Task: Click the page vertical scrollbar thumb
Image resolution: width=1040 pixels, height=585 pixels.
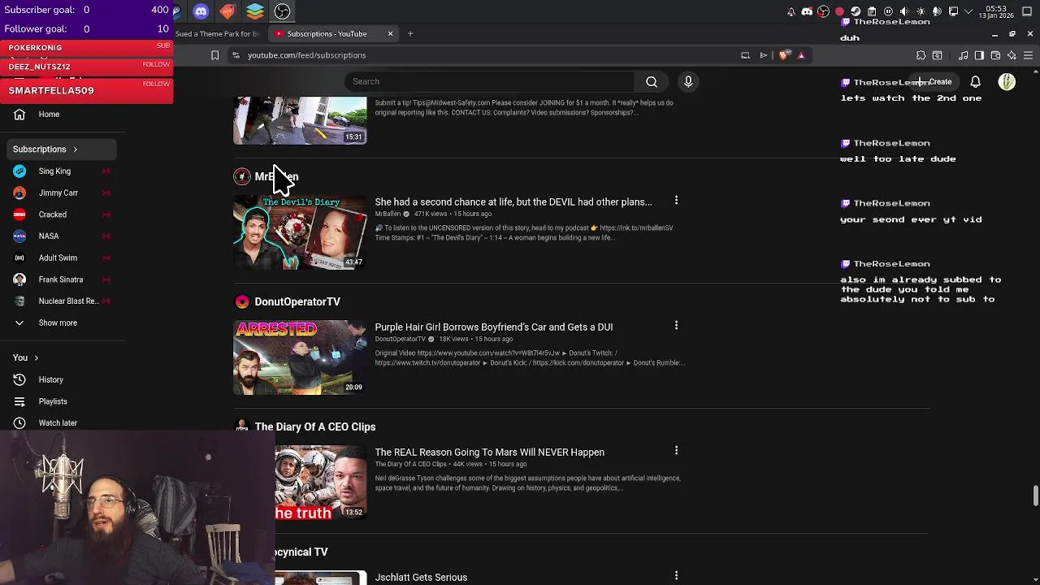Action: click(x=1035, y=496)
